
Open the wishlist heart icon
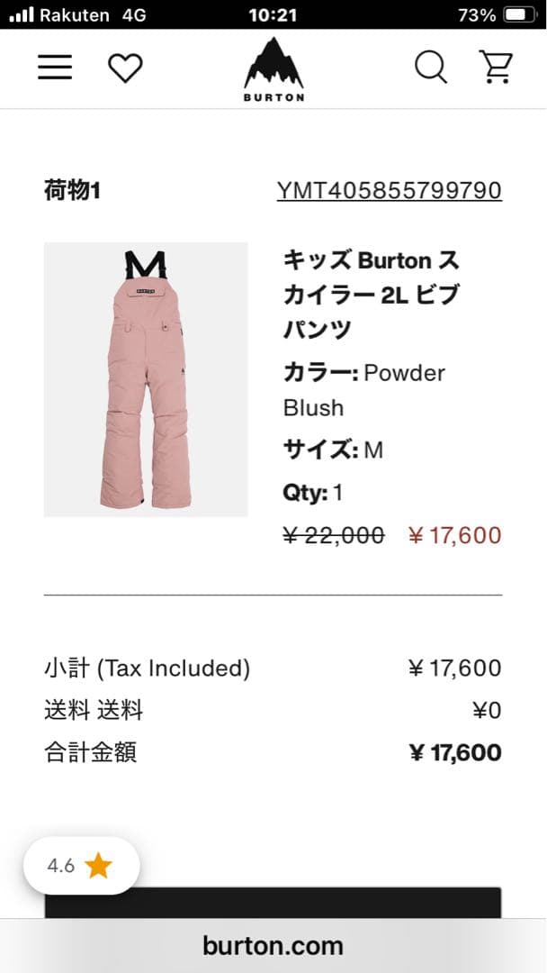(x=126, y=67)
